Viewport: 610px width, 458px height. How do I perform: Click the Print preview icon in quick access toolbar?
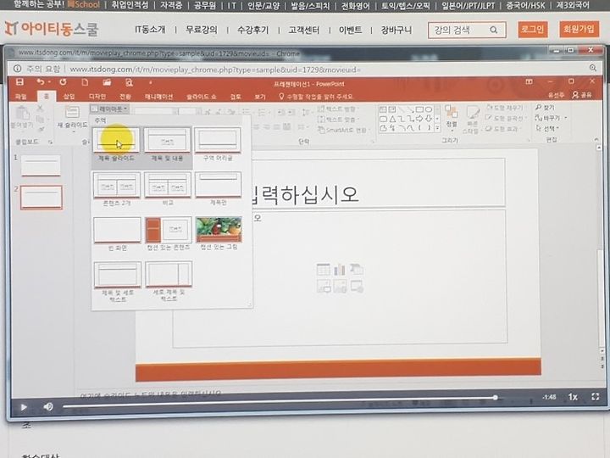pyautogui.click(x=129, y=82)
